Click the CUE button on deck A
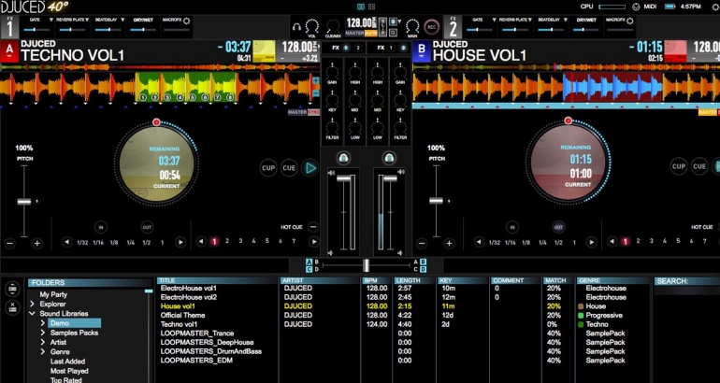 click(290, 168)
